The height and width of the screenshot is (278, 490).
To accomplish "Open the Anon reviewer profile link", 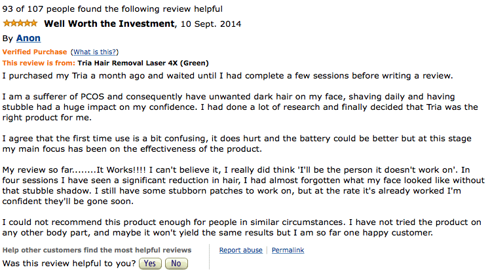I will click(28, 39).
